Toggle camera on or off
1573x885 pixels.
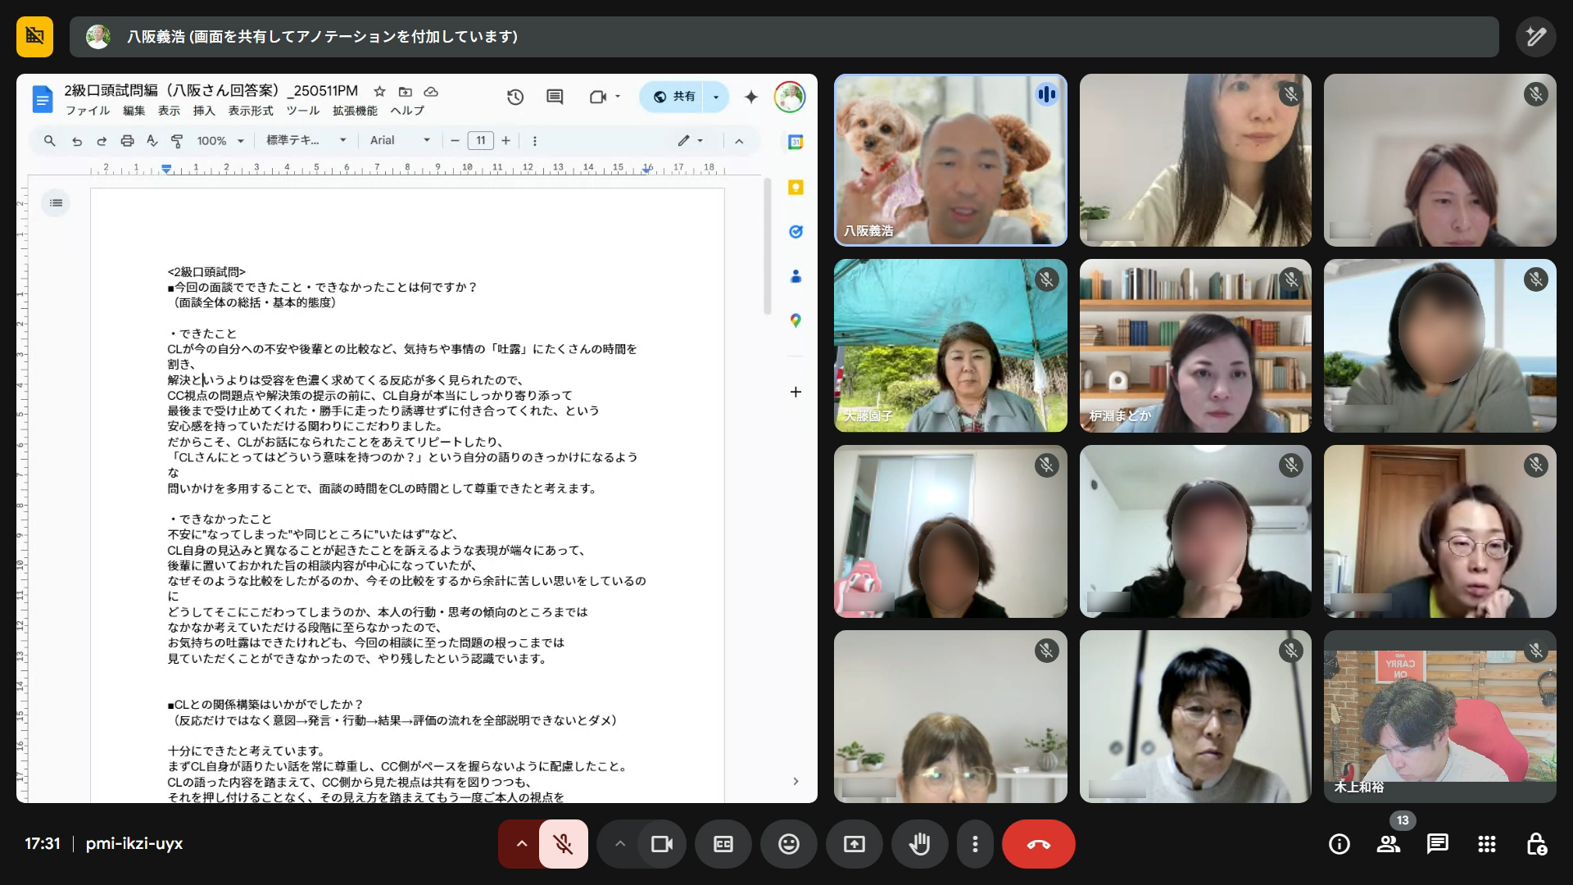click(661, 844)
